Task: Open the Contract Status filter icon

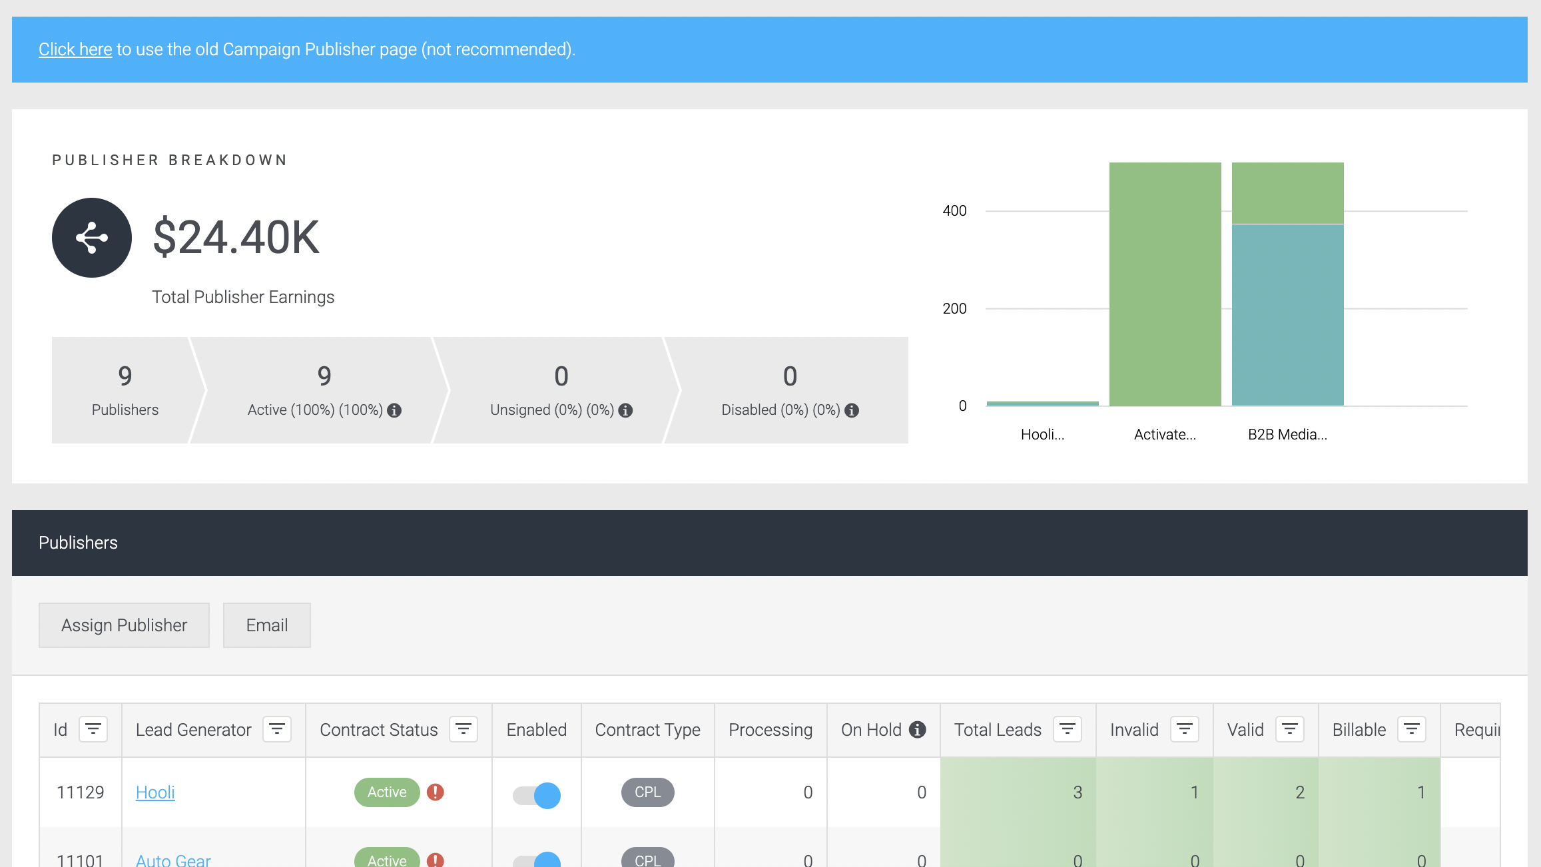Action: pyautogui.click(x=463, y=729)
